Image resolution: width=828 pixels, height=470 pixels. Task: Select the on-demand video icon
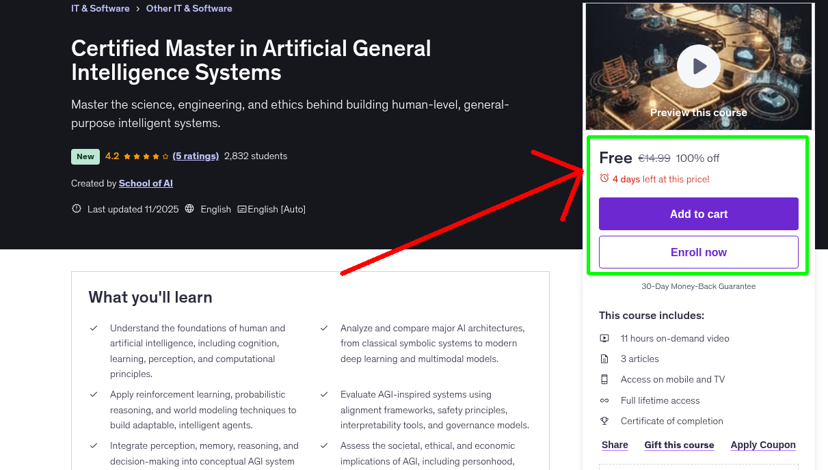click(604, 337)
